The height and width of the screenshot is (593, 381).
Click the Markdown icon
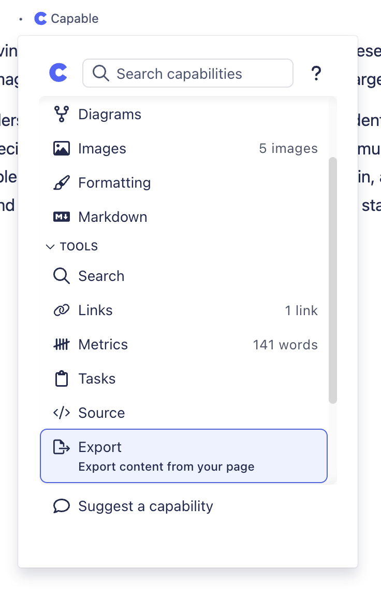tap(62, 217)
